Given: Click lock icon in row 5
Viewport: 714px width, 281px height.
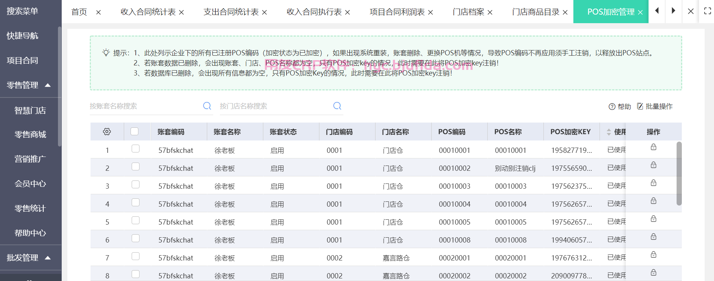Looking at the screenshot, I should [x=653, y=219].
